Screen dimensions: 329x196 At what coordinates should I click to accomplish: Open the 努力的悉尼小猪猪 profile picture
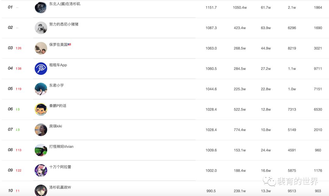coord(41,28)
